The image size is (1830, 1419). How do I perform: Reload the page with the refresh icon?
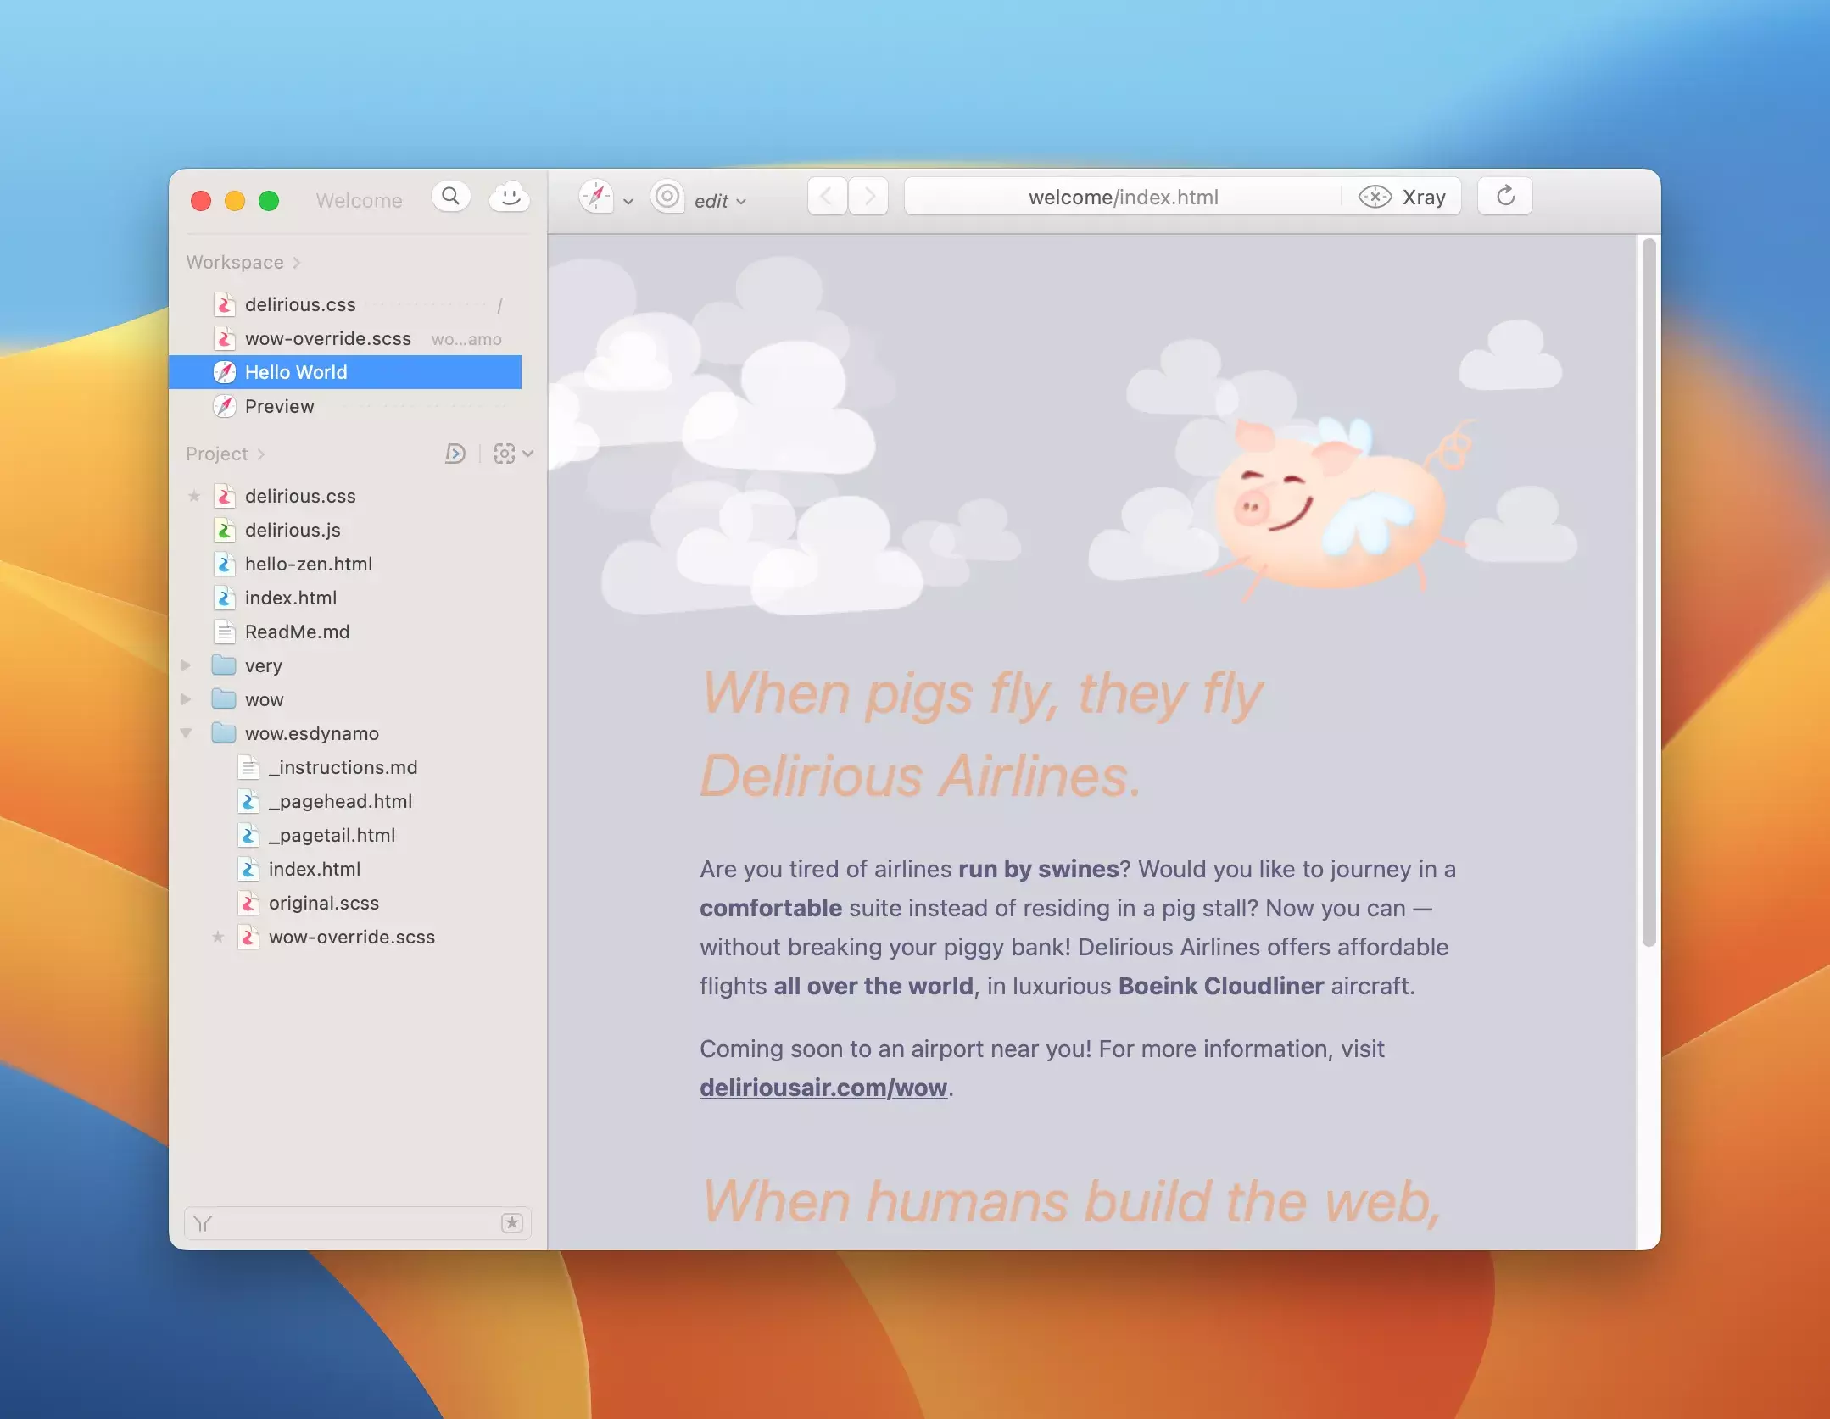coord(1505,197)
